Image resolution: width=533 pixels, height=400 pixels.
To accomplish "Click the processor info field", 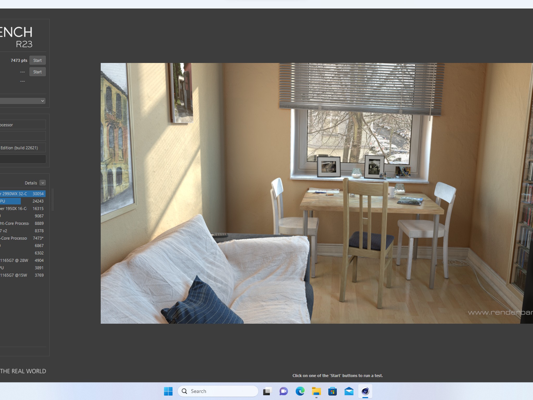I will [x=23, y=125].
